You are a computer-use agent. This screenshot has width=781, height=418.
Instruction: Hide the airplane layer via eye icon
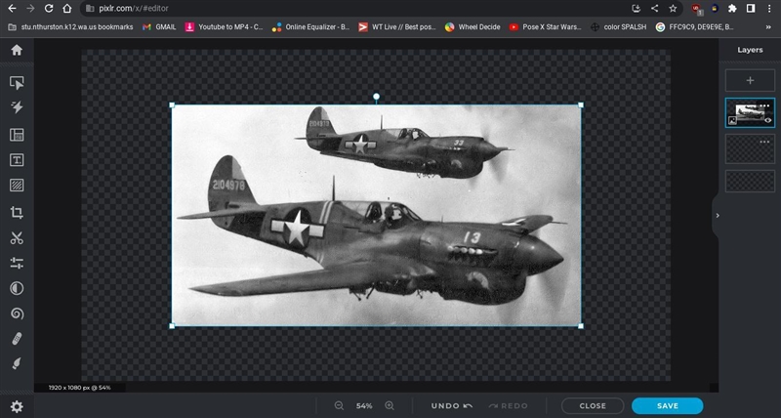pos(767,120)
